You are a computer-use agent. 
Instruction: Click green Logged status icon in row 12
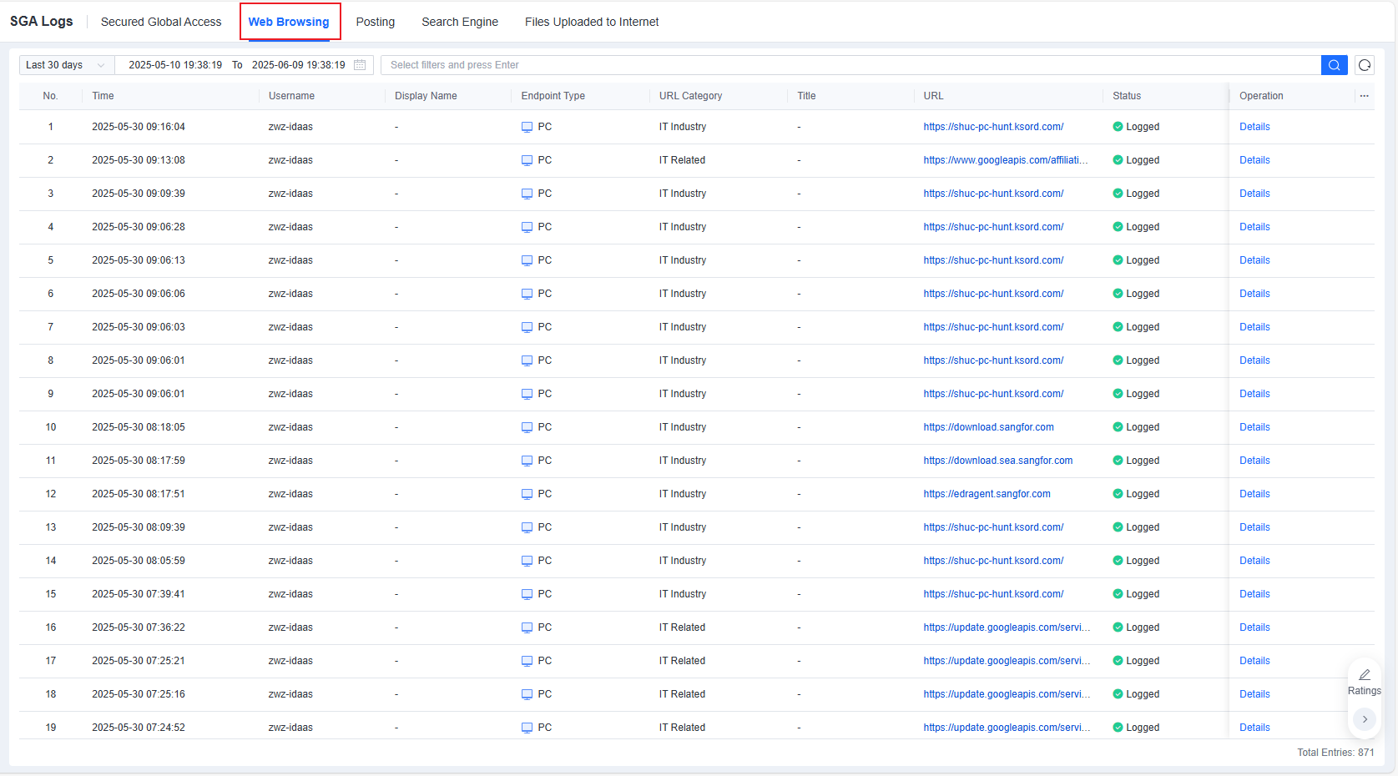click(x=1118, y=494)
